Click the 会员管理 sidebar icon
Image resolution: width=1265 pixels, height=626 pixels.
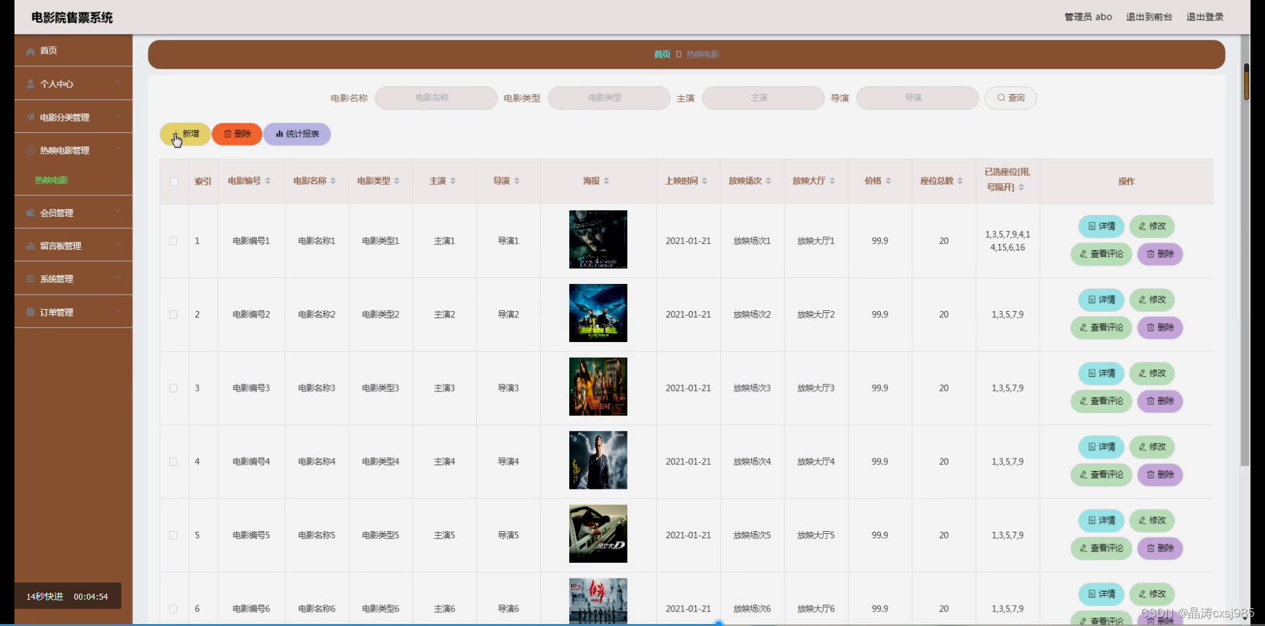(30, 212)
